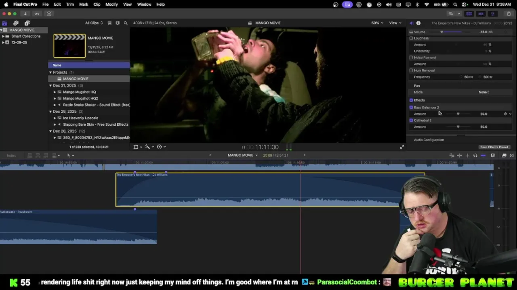This screenshot has height=290, width=517.
Task: Open the viewer 50% zoom dropdown
Action: (377, 23)
